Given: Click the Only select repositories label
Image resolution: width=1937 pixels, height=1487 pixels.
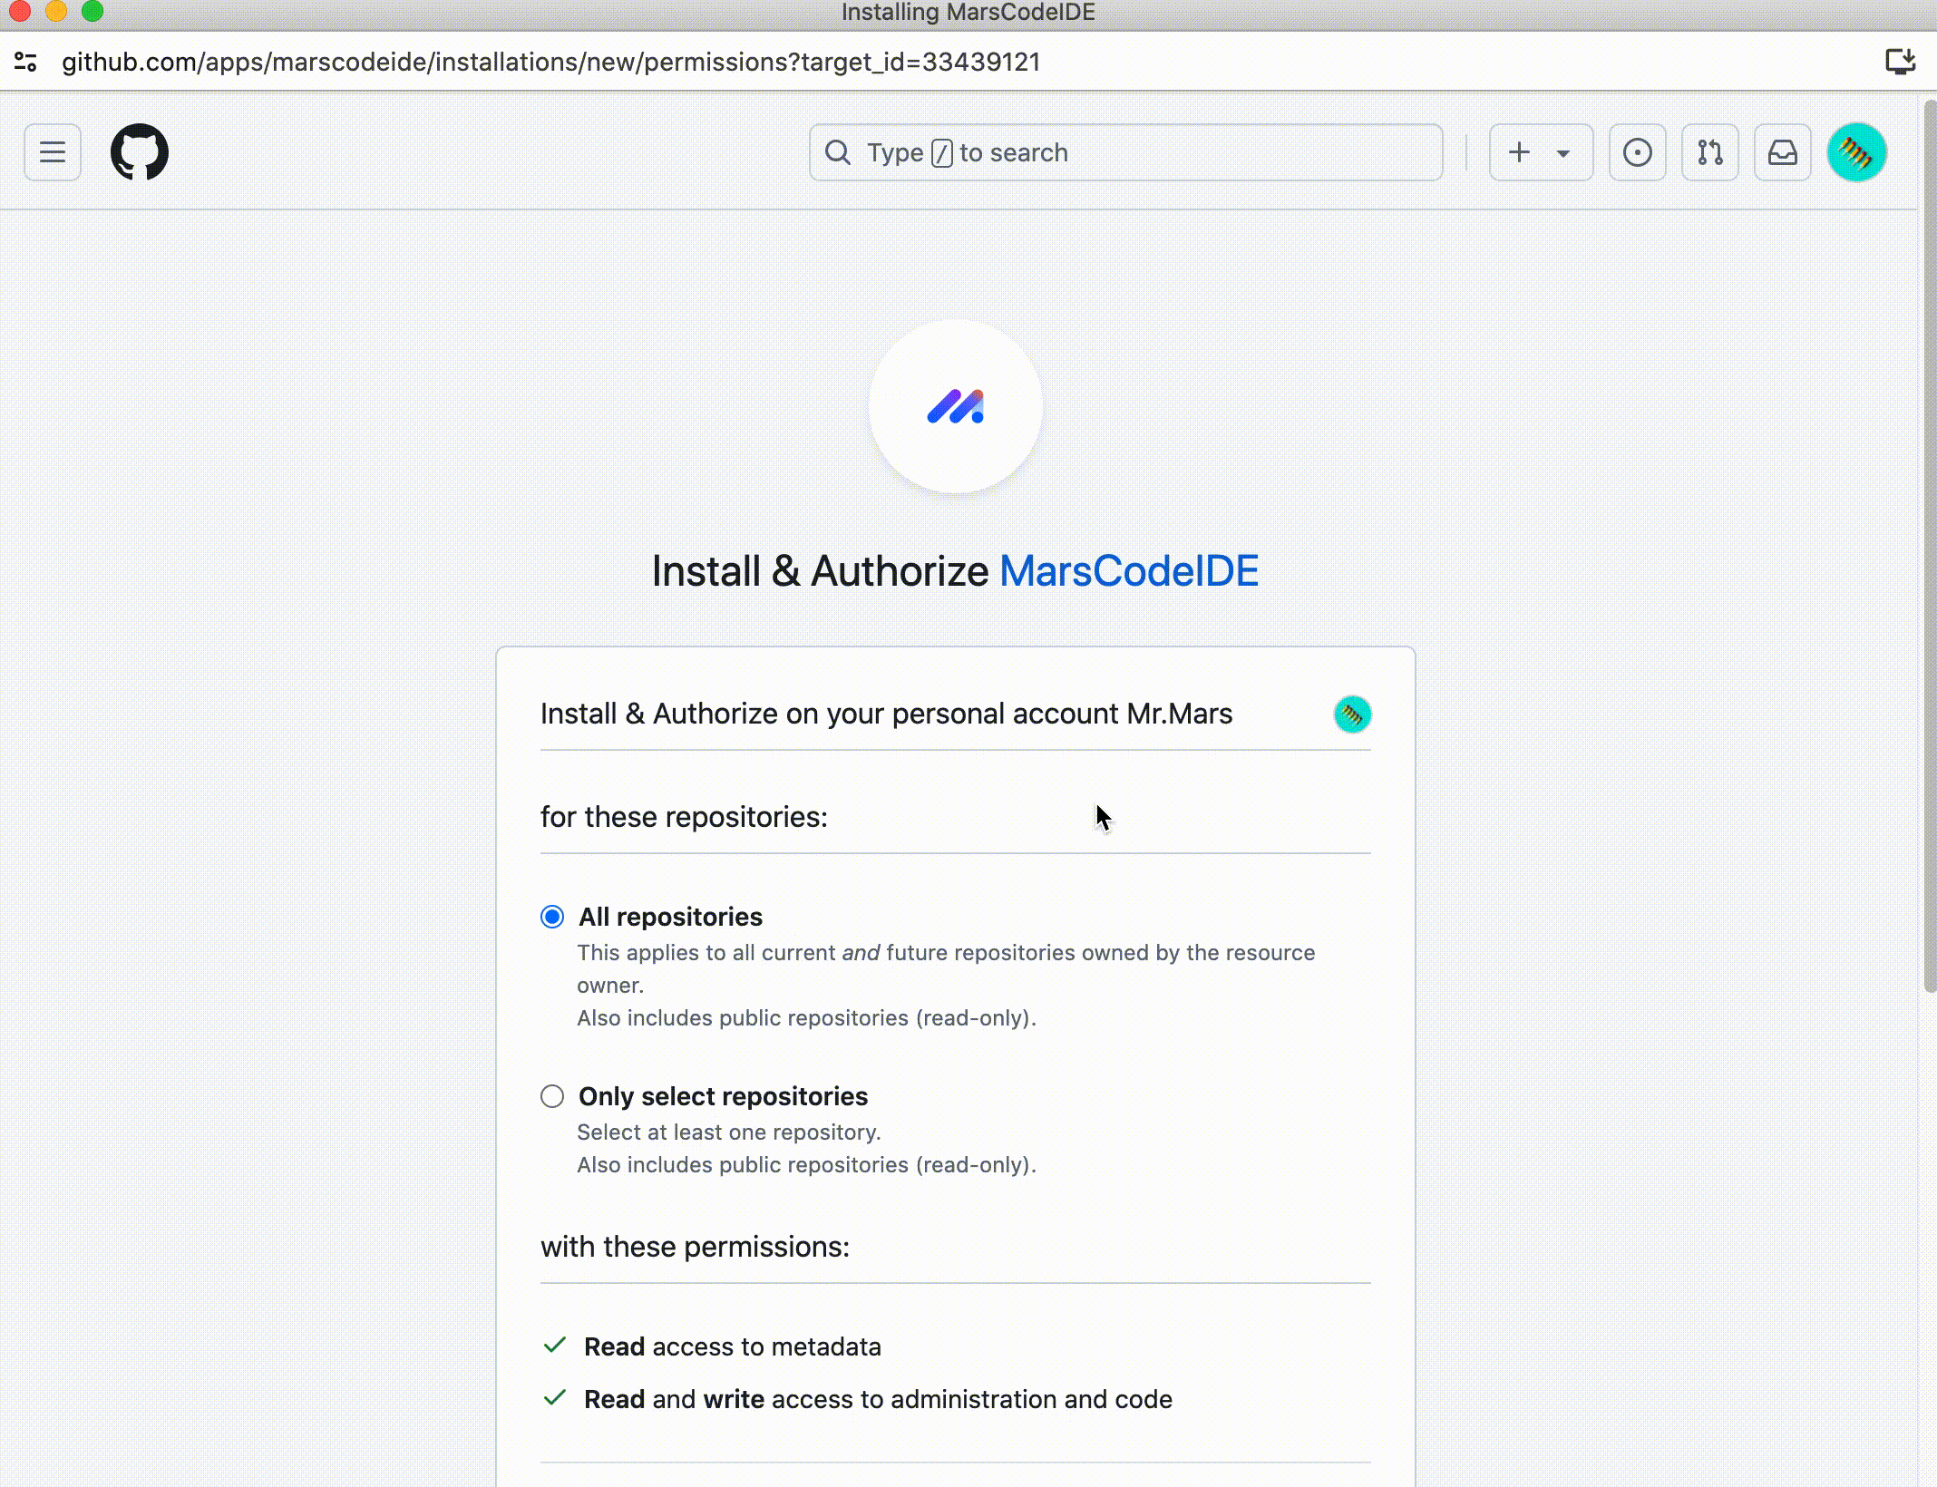Looking at the screenshot, I should pyautogui.click(x=723, y=1096).
